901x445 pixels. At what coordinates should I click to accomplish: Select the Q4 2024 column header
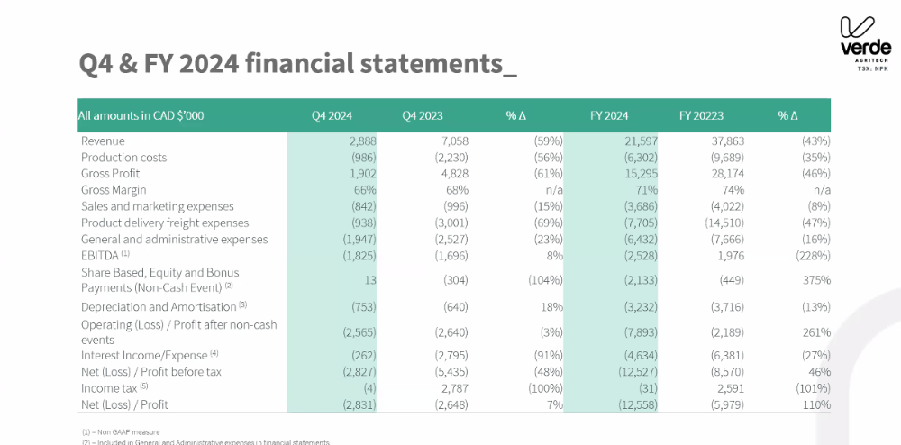pos(332,116)
